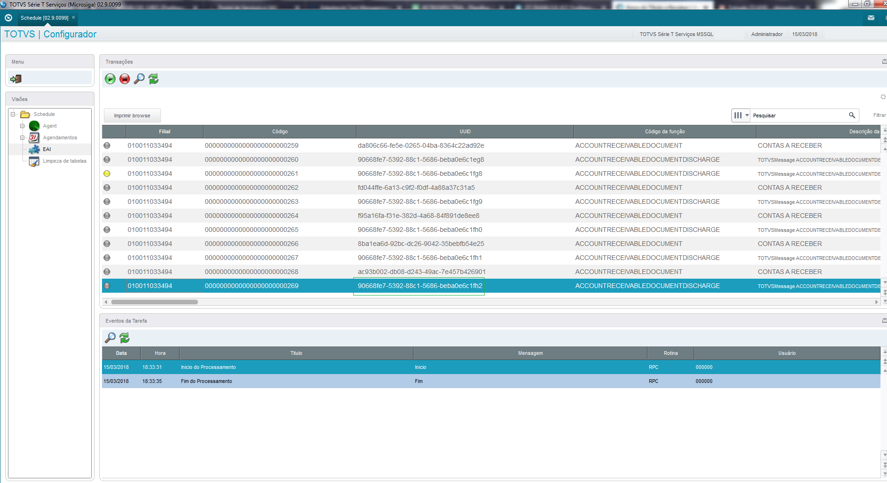Collapse the Schedule tree node
This screenshot has height=483, width=887.
point(13,114)
